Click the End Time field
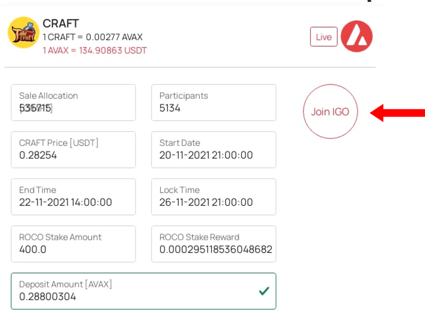Image resolution: width=425 pixels, height=314 pixels. coord(73,197)
